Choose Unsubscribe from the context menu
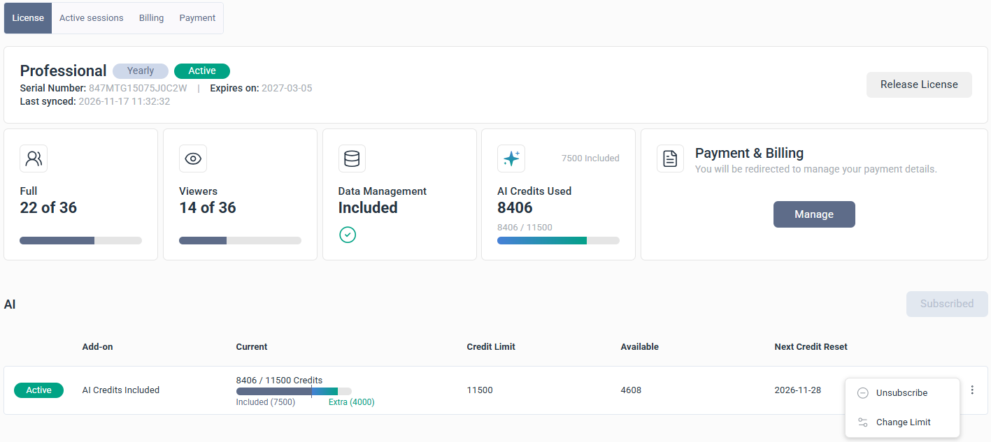 902,393
